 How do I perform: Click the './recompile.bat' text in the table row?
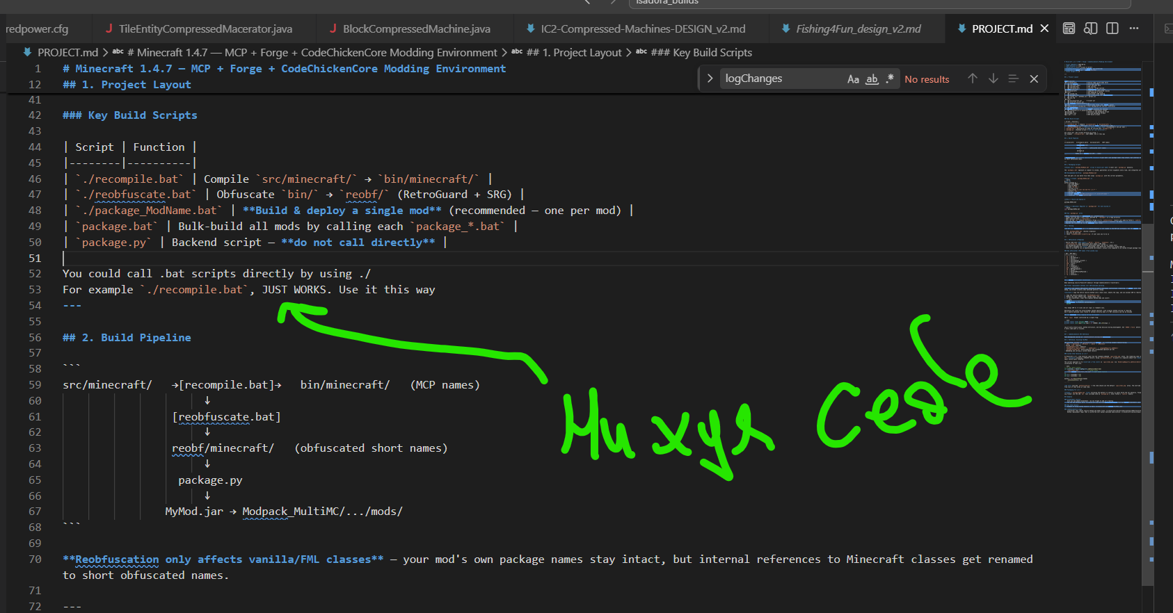pyautogui.click(x=129, y=179)
